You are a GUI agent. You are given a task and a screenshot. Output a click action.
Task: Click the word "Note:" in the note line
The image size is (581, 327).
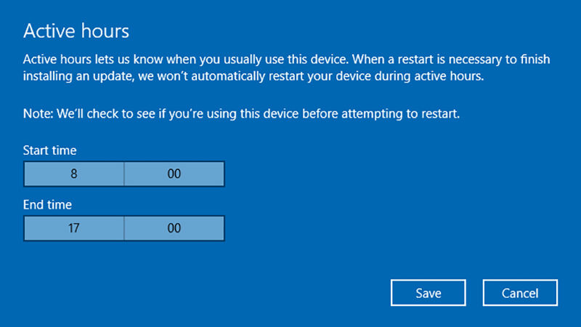coord(38,114)
